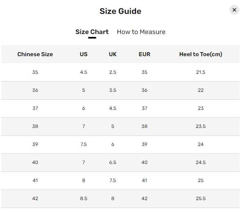Click the Size Guide title
Image resolution: width=243 pixels, height=212 pixels.
tap(120, 11)
